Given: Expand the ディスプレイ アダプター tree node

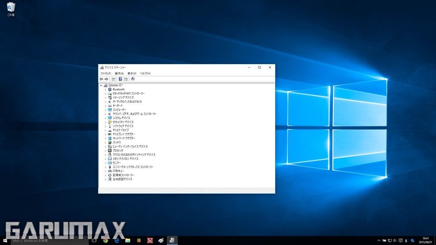Looking at the screenshot, I should pos(105,134).
